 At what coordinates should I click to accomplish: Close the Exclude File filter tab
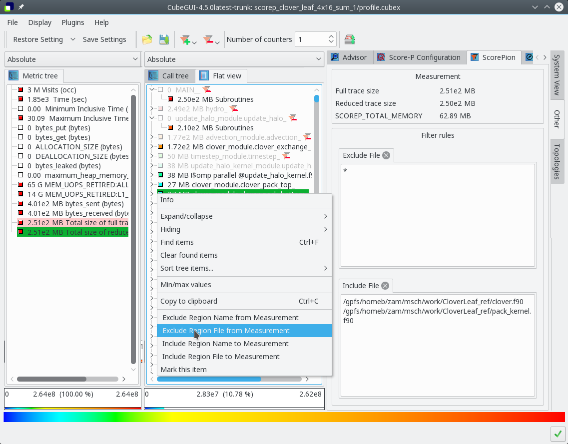point(386,155)
